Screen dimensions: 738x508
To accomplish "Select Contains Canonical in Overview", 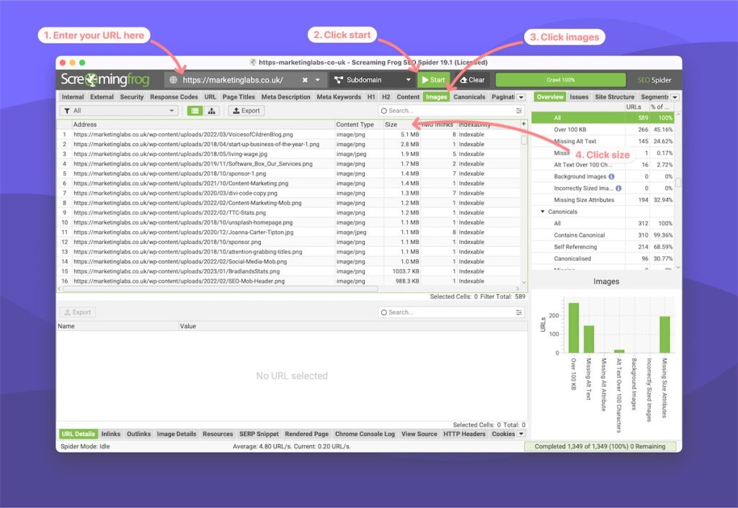I will 603,235.
